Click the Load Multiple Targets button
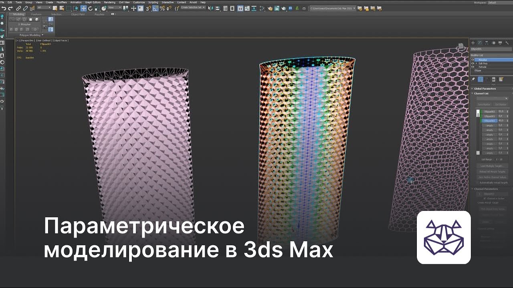The image size is (513, 288). 493,166
